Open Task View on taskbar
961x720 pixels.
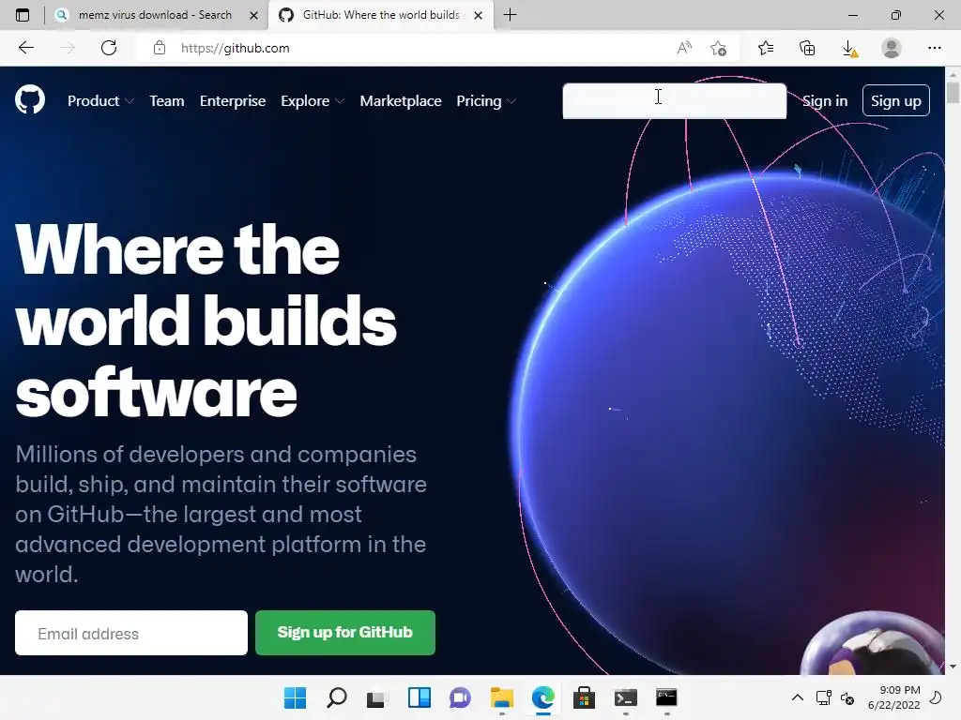tap(377, 697)
